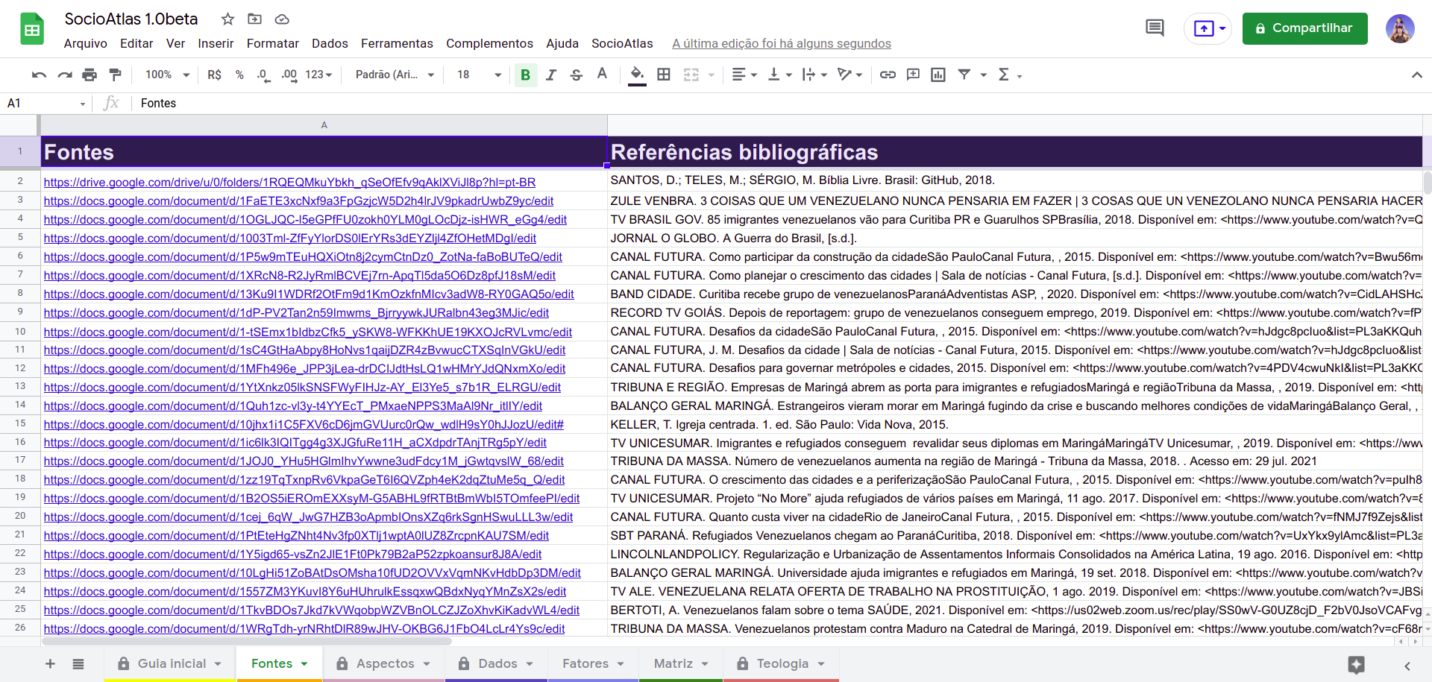
Task: Open the functions sigma menu
Action: point(1009,75)
